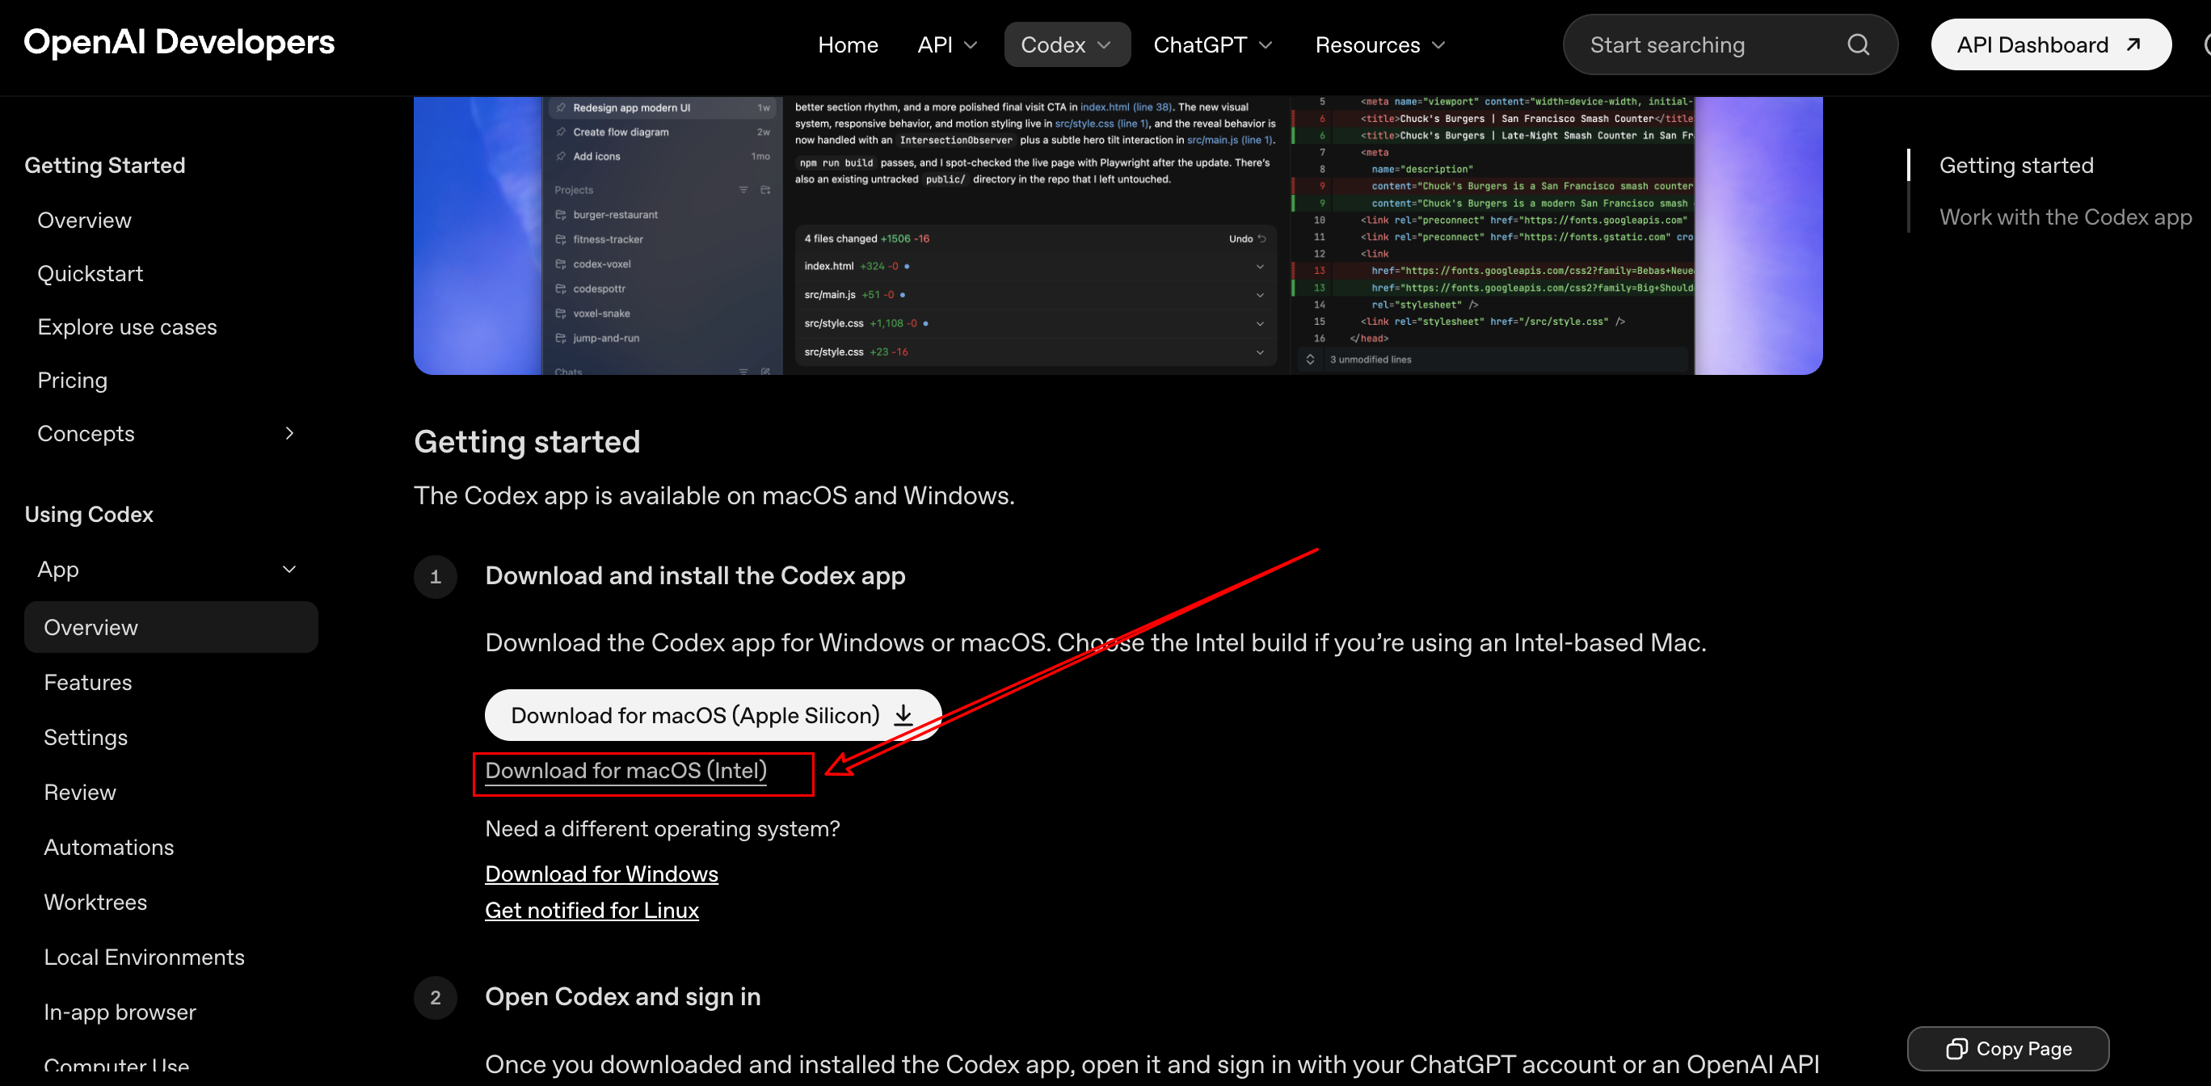Image resolution: width=2211 pixels, height=1086 pixels.
Task: Click the Codex app screenshot image
Action: [x=1118, y=235]
